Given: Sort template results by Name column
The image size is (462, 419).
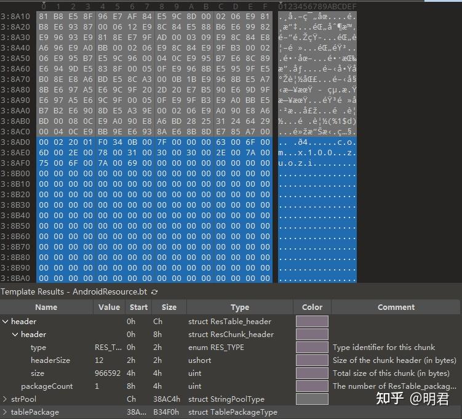Looking at the screenshot, I should (46, 307).
